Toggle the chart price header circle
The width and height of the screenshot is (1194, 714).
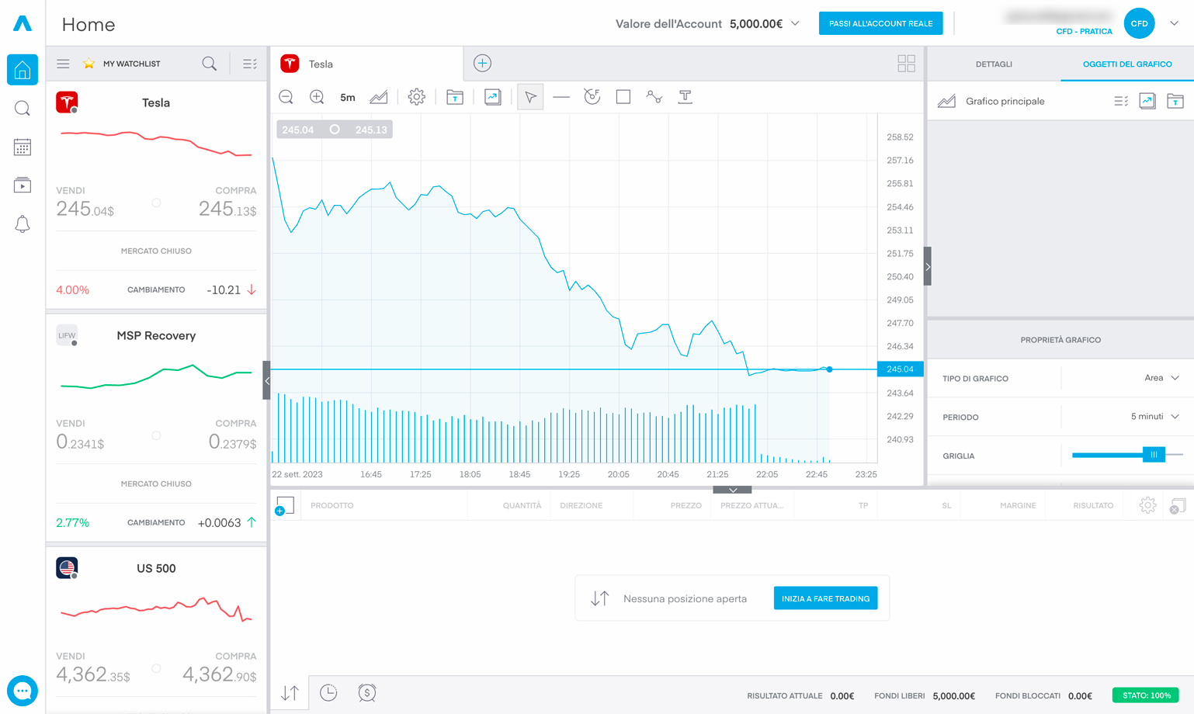tap(335, 130)
